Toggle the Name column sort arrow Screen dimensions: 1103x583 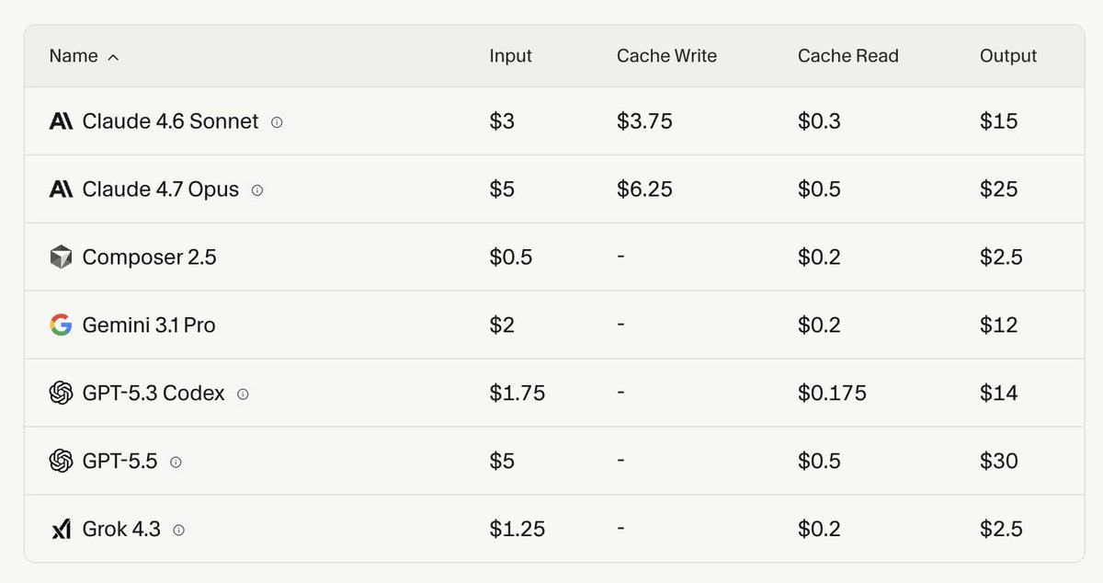(x=113, y=57)
